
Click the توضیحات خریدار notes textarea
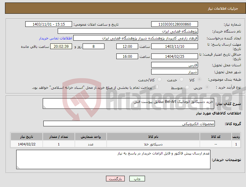(113, 159)
